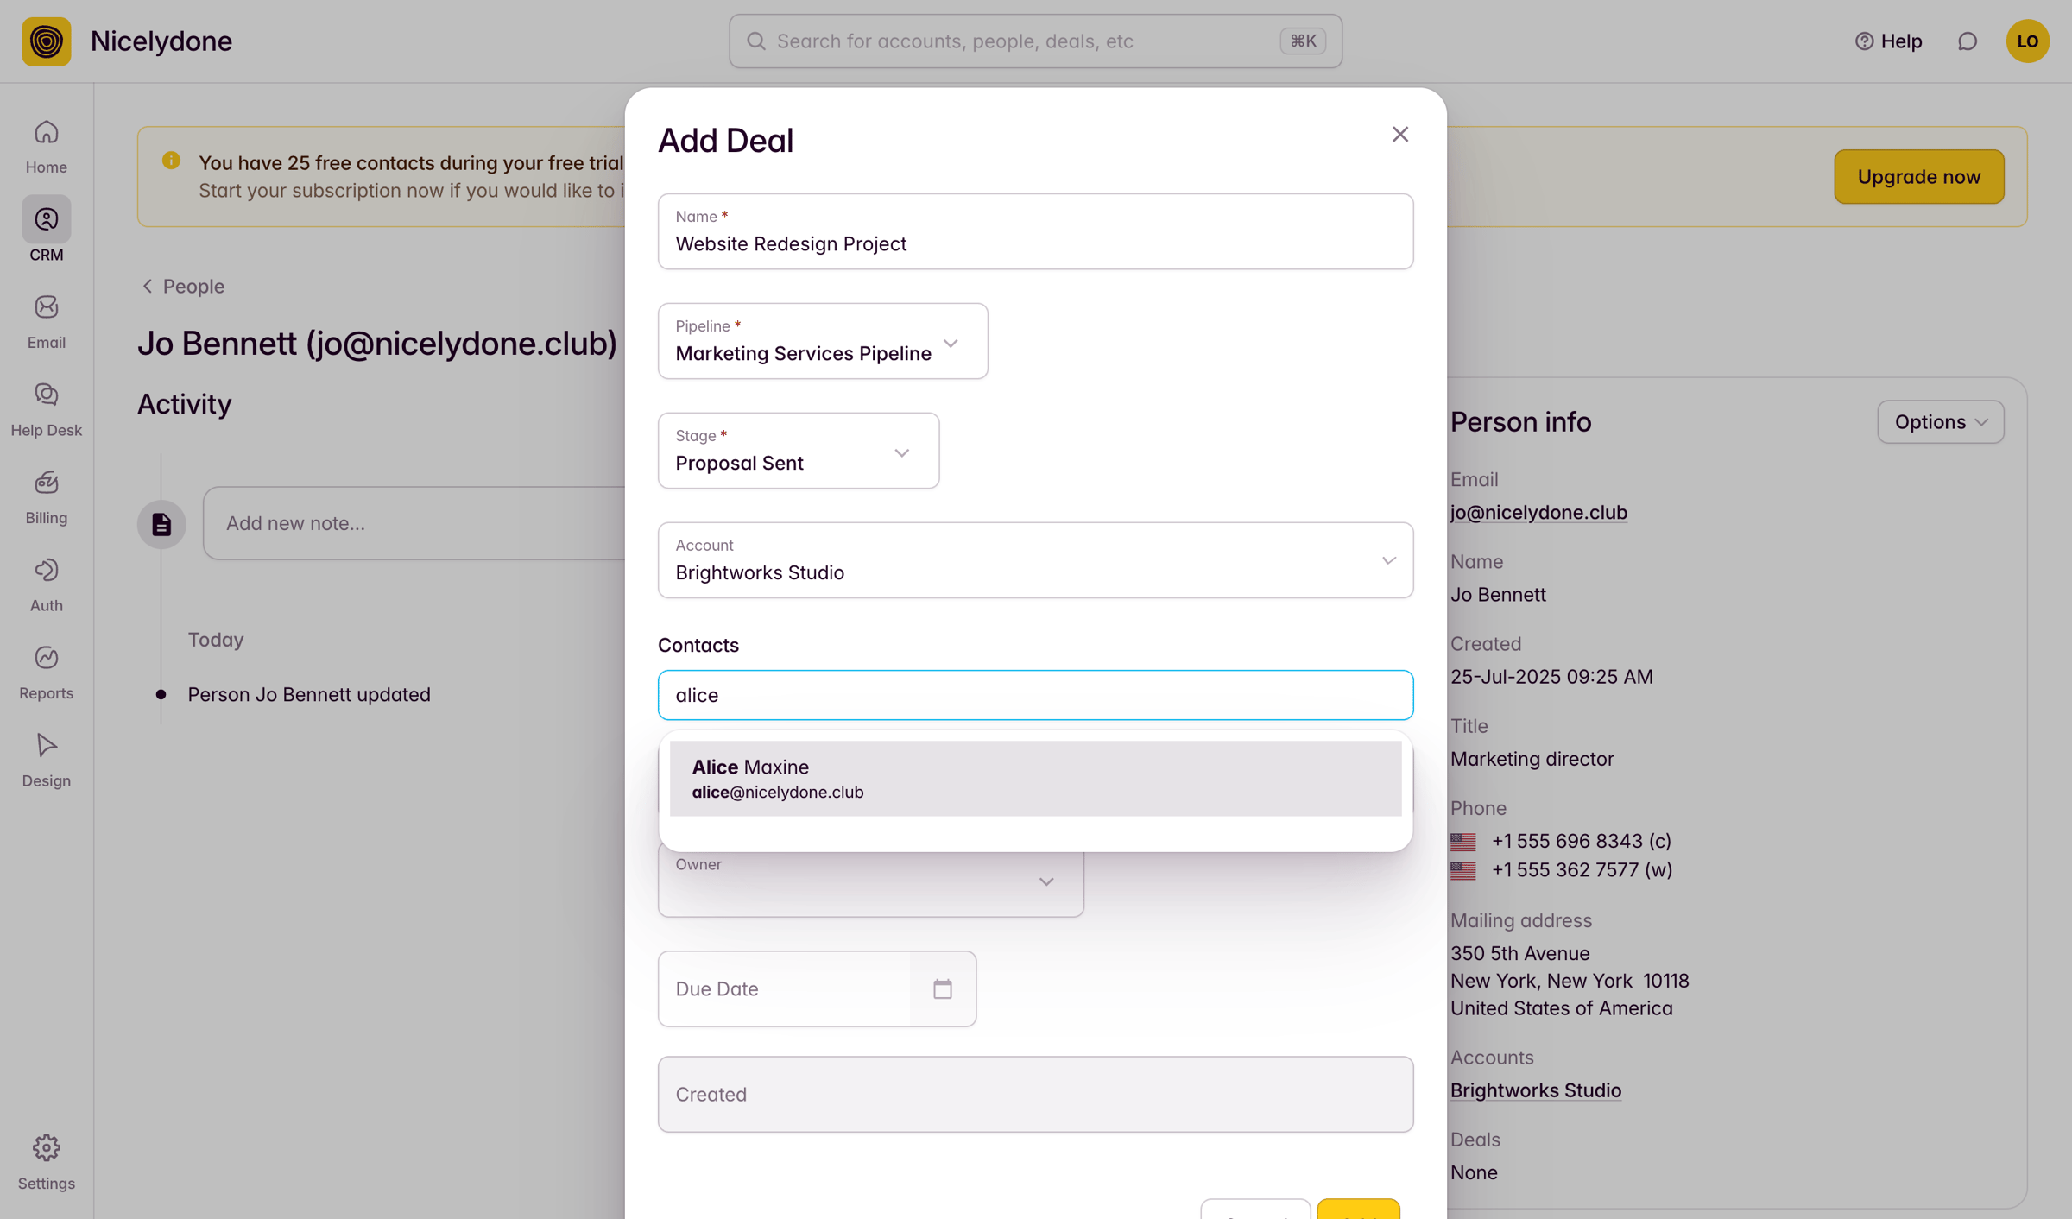Click the deal Name input field
The width and height of the screenshot is (2072, 1219).
pyautogui.click(x=1035, y=231)
